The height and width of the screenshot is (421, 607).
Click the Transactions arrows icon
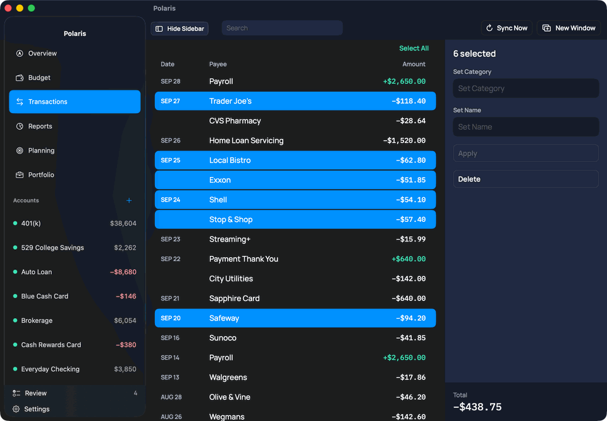[x=20, y=102]
